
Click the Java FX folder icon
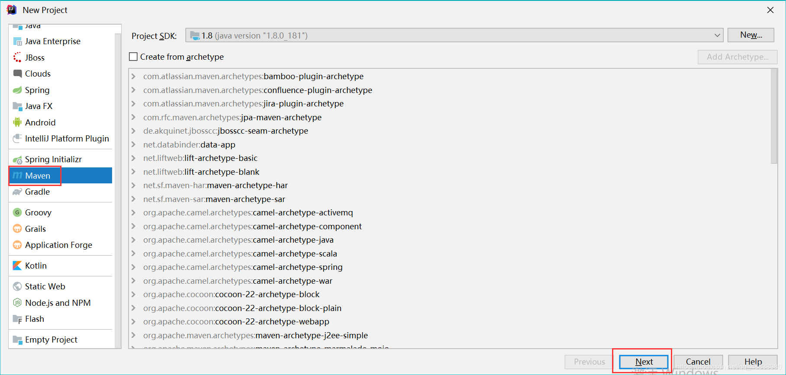pos(17,106)
